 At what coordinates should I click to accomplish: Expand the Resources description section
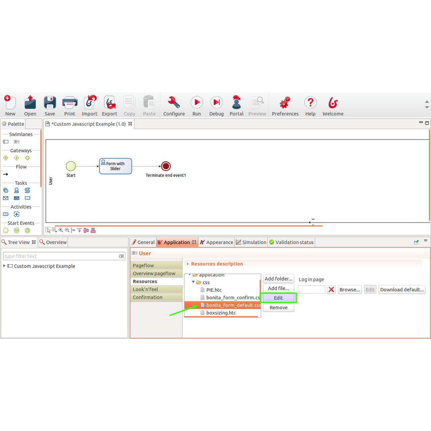coord(188,264)
